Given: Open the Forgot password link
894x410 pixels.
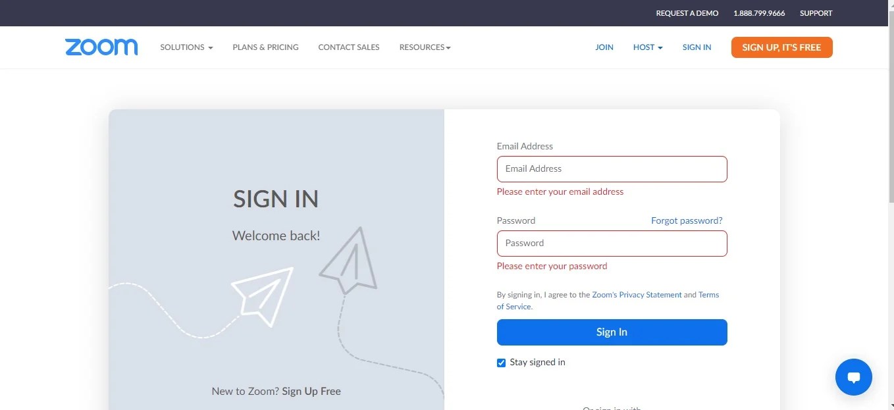Looking at the screenshot, I should pos(686,220).
